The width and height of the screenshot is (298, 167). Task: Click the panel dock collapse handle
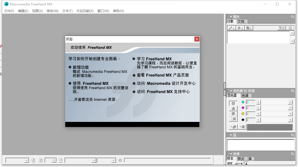(225, 89)
